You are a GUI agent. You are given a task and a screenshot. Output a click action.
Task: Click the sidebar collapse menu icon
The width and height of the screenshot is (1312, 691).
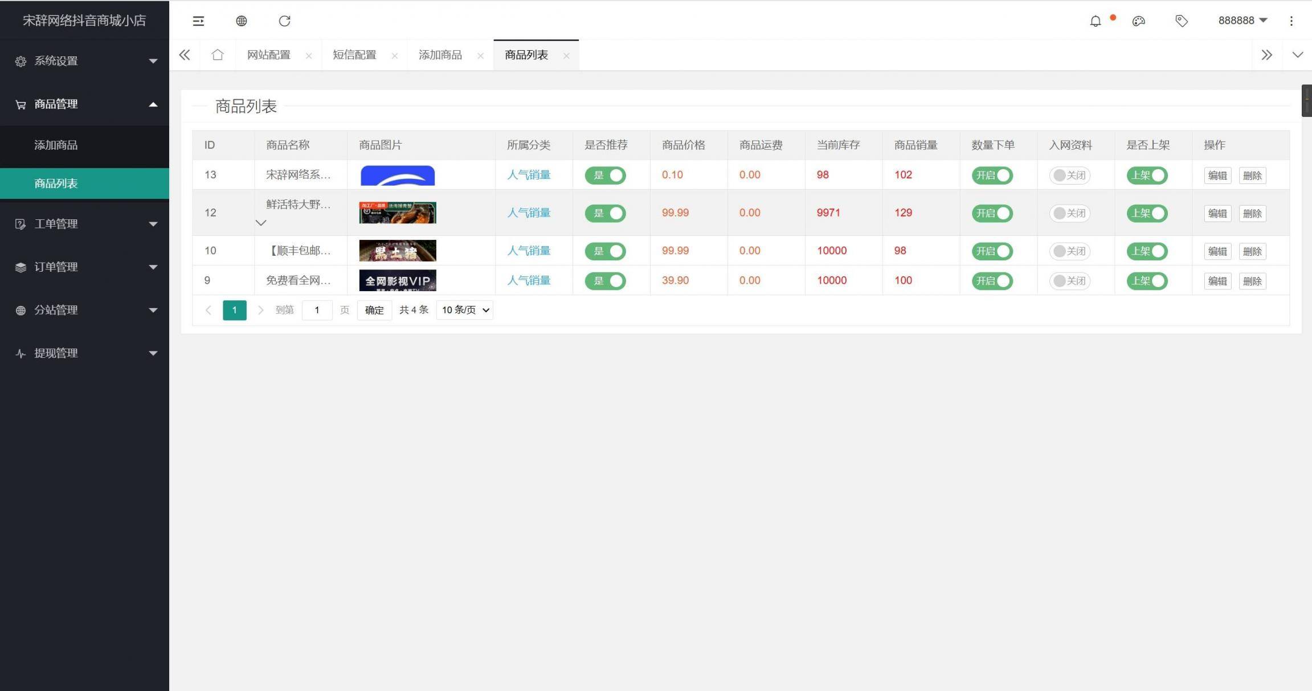click(198, 21)
